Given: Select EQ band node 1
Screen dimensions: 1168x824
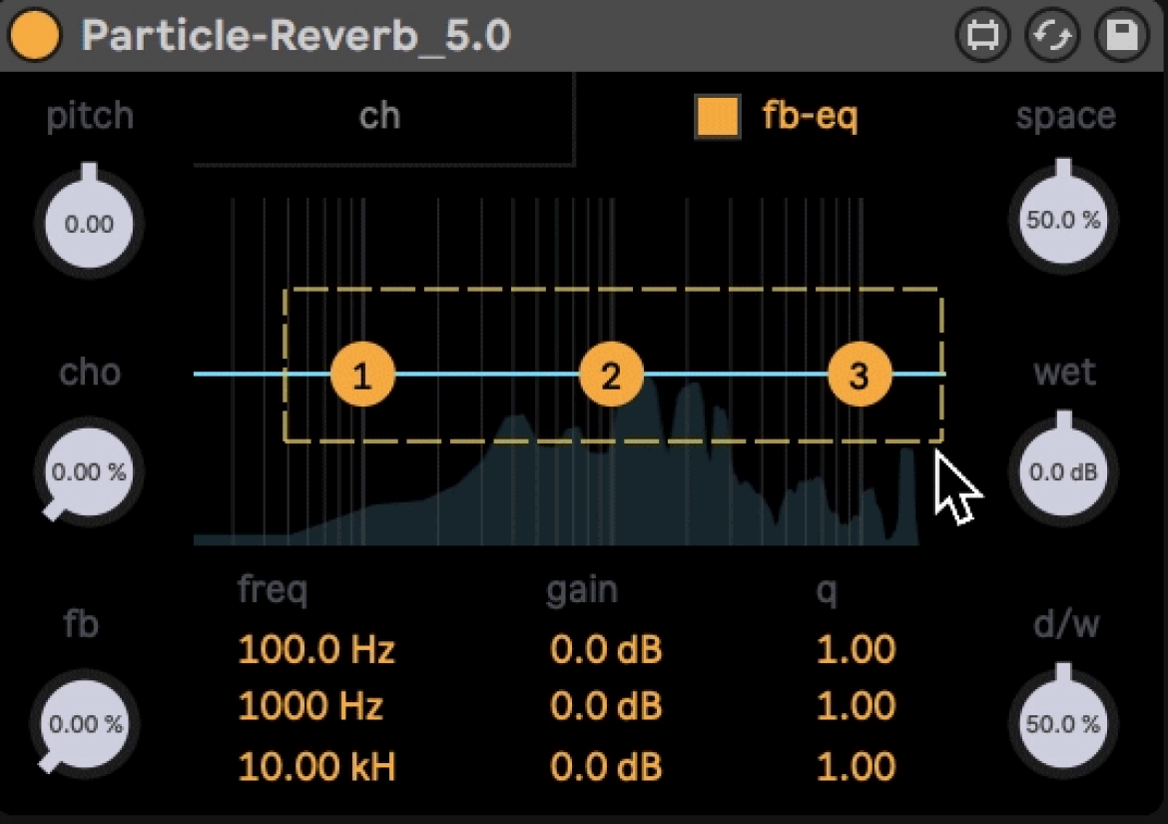Looking at the screenshot, I should (362, 375).
